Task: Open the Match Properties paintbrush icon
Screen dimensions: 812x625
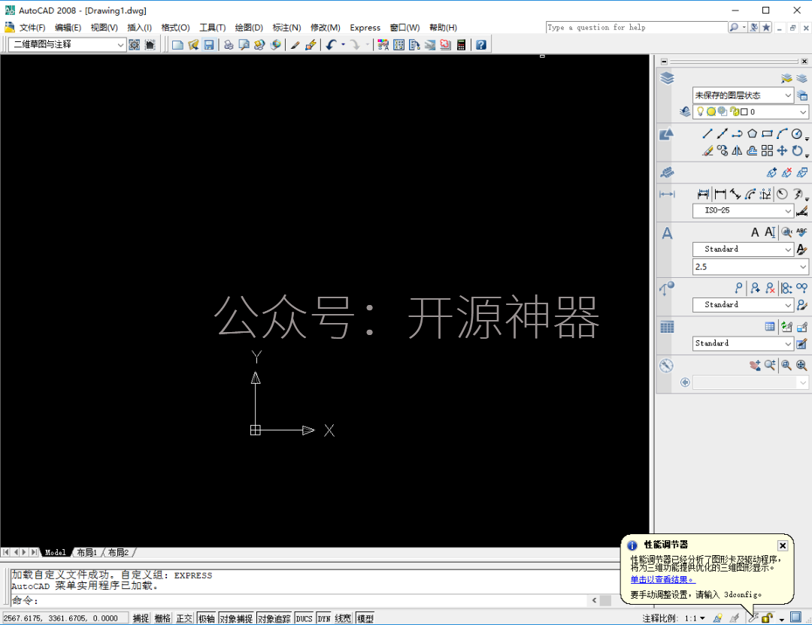Action: [x=295, y=45]
